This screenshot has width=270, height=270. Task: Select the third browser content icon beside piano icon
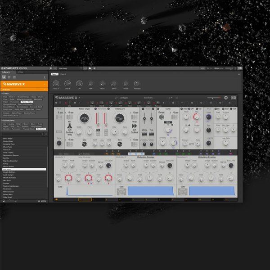[14, 77]
